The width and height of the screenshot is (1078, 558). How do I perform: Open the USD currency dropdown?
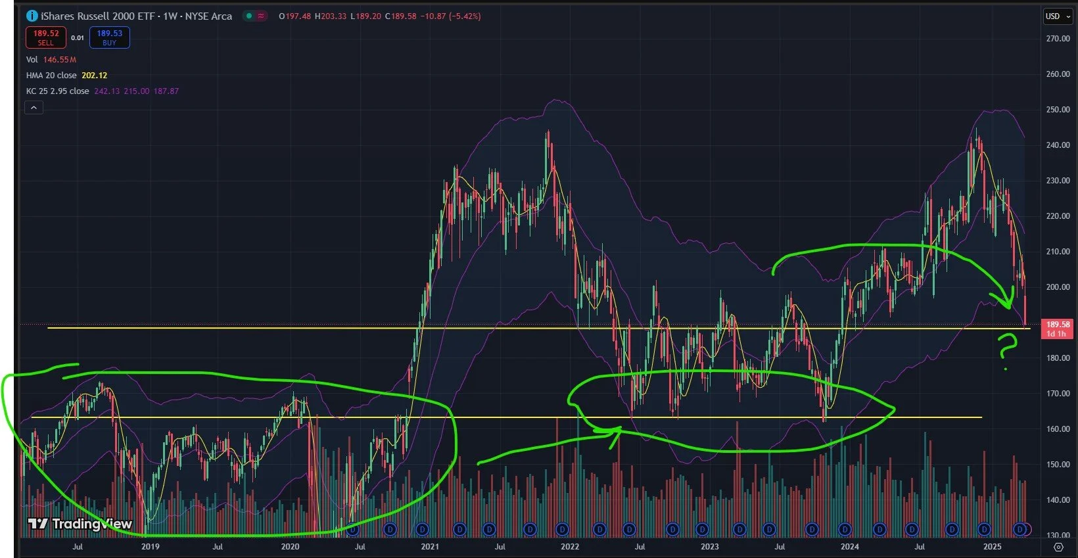[1058, 16]
